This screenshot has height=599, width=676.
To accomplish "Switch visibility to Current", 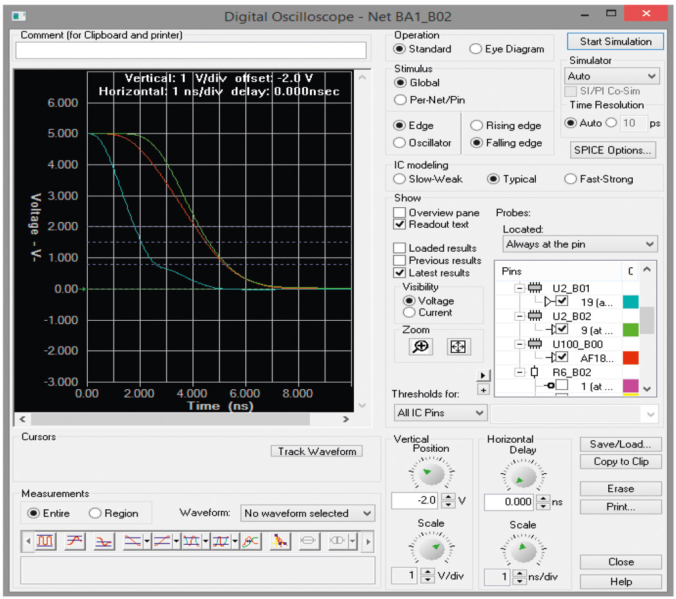I will point(409,312).
